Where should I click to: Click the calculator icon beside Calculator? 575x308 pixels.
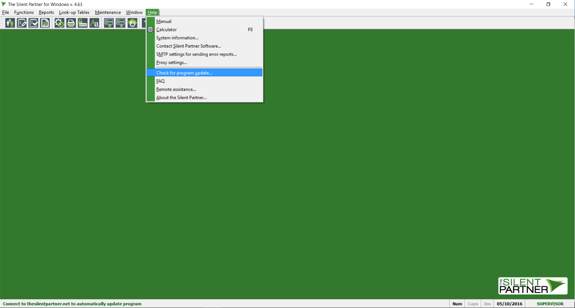[151, 30]
